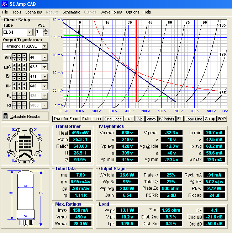The image size is (232, 233).
Task: Open Output Transformer dropdown Hammond T1628SE
Action: pos(44,46)
